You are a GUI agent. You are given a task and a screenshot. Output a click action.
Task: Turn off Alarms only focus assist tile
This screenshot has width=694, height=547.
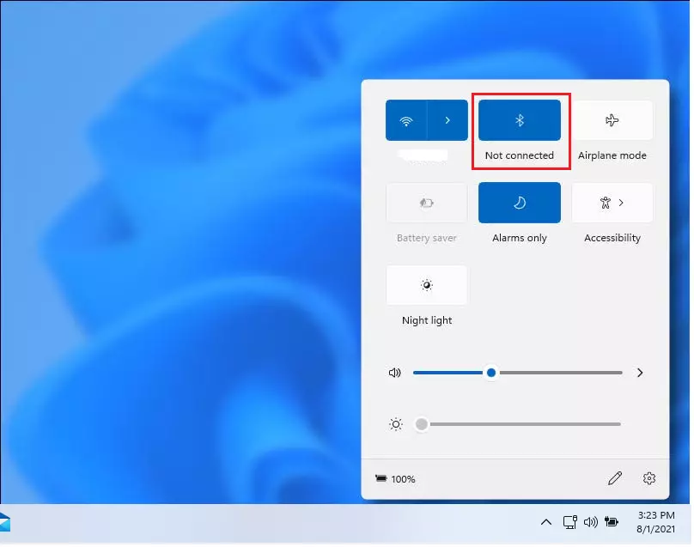coord(519,203)
